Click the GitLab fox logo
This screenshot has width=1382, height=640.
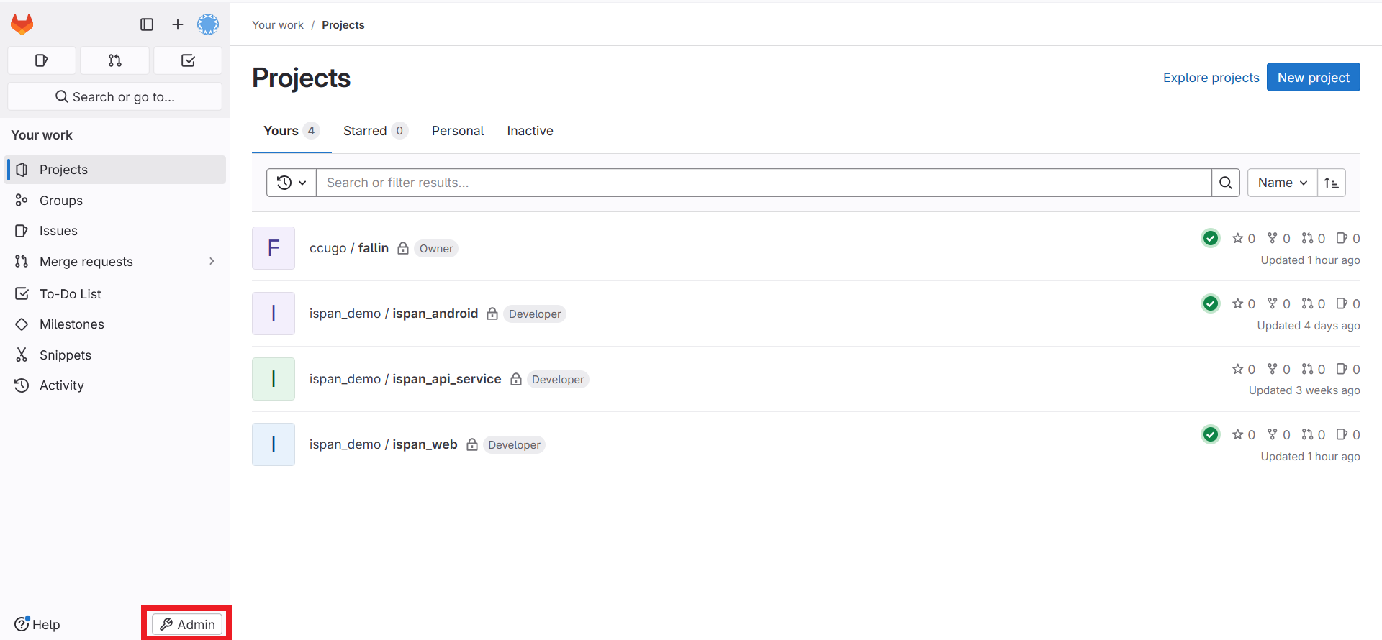tap(22, 24)
